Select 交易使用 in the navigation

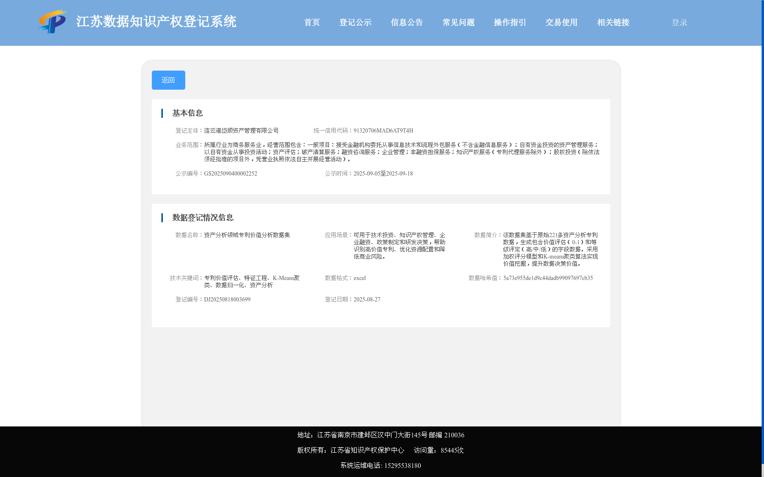click(562, 22)
